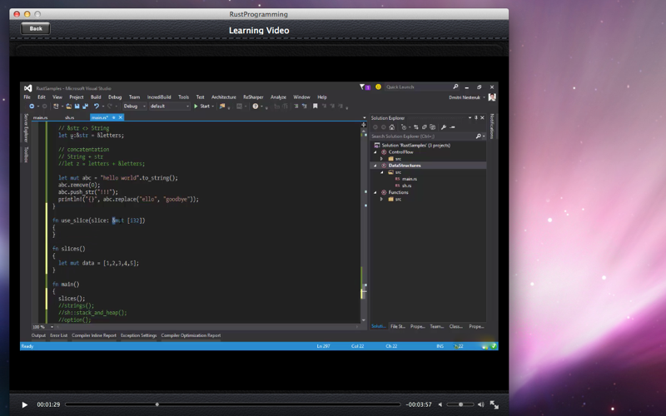This screenshot has width=666, height=416.
Task: Click Solution Explorer Home icon
Action: 391,127
